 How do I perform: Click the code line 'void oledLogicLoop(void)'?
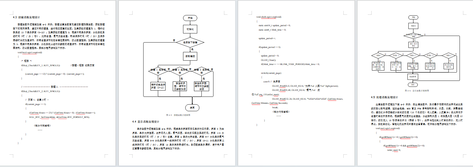[269, 17]
